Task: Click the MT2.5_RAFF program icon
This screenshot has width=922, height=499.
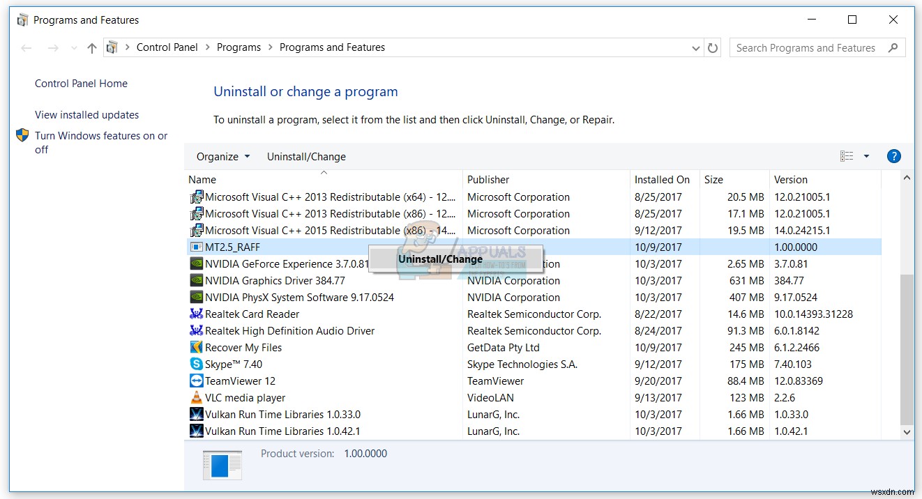Action: [x=197, y=247]
